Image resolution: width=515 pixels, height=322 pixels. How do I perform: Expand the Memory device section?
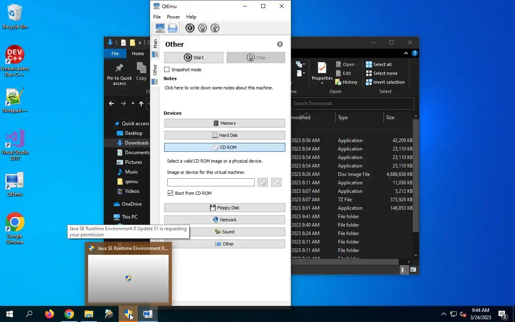click(225, 123)
